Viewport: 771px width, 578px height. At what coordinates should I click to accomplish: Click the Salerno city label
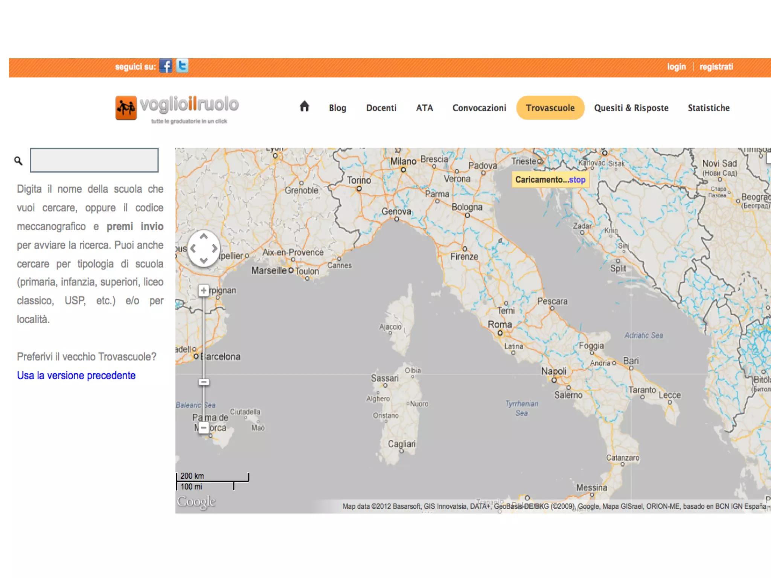568,395
